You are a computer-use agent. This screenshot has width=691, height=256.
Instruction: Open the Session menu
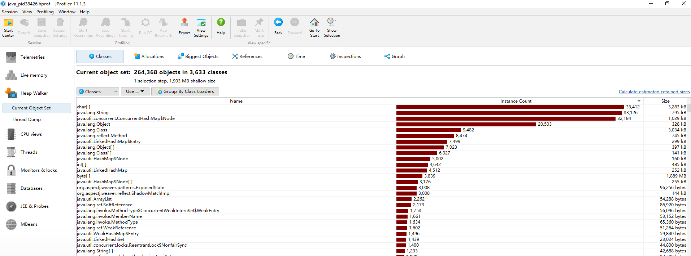coord(10,12)
